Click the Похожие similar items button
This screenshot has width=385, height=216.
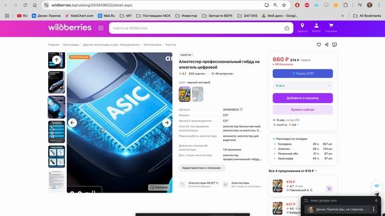pos(159,187)
